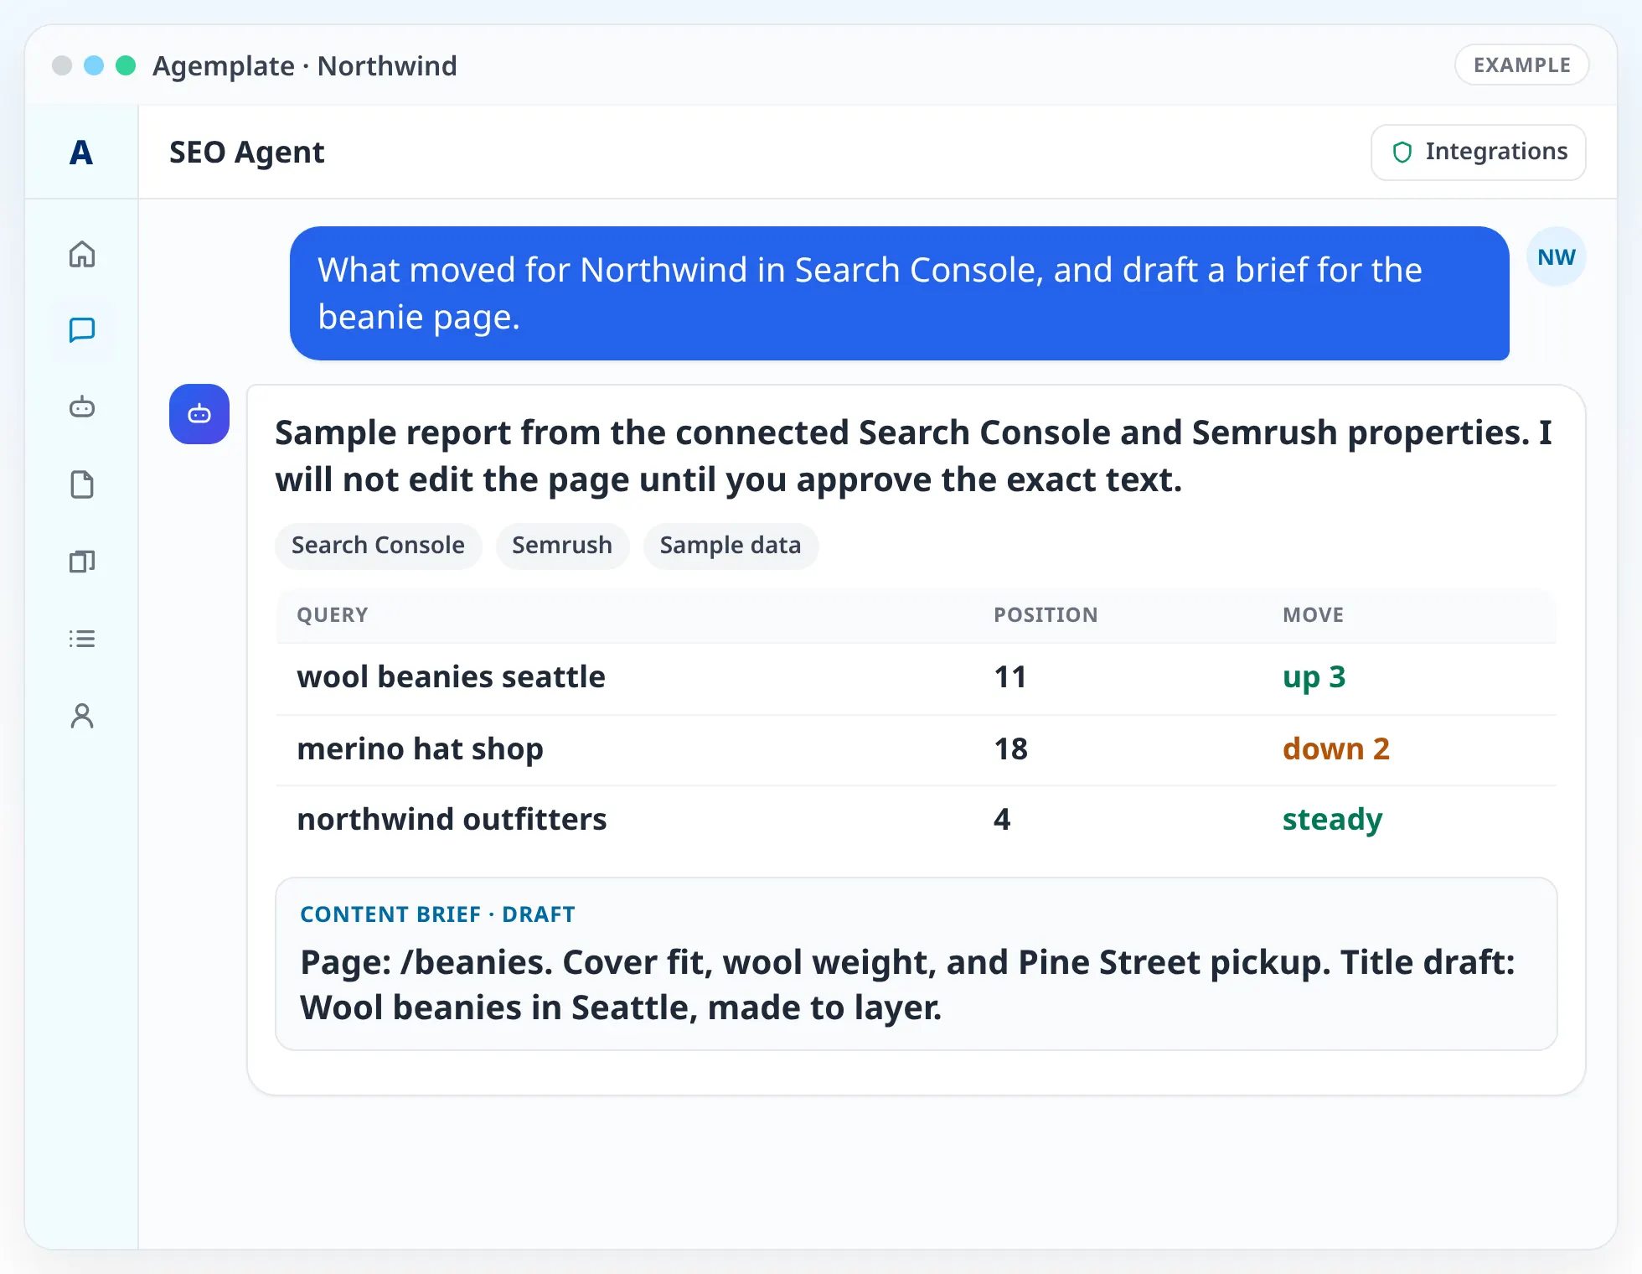Click the 'down 2' move value
1642x1274 pixels.
point(1336,748)
